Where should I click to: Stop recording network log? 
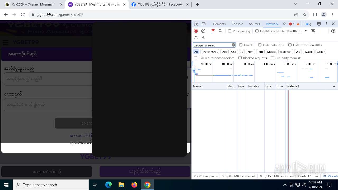tap(196, 31)
